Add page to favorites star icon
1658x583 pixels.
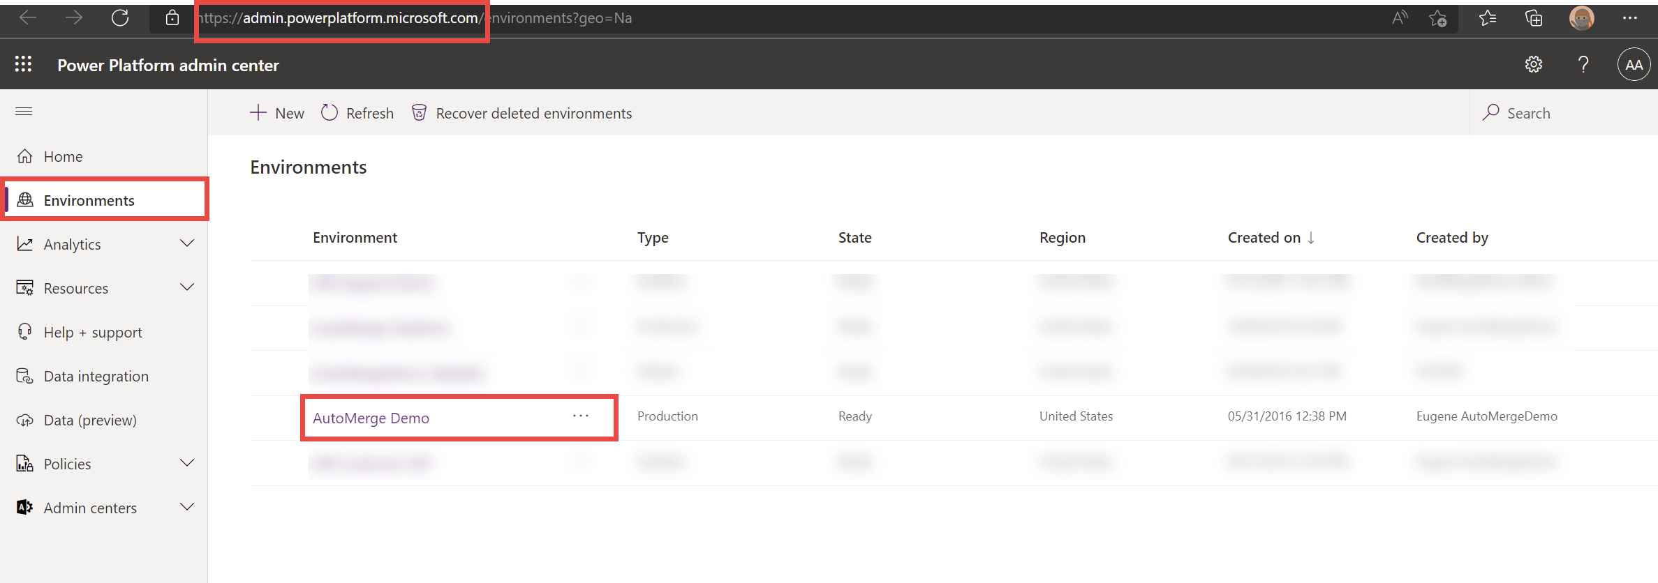coord(1437,18)
